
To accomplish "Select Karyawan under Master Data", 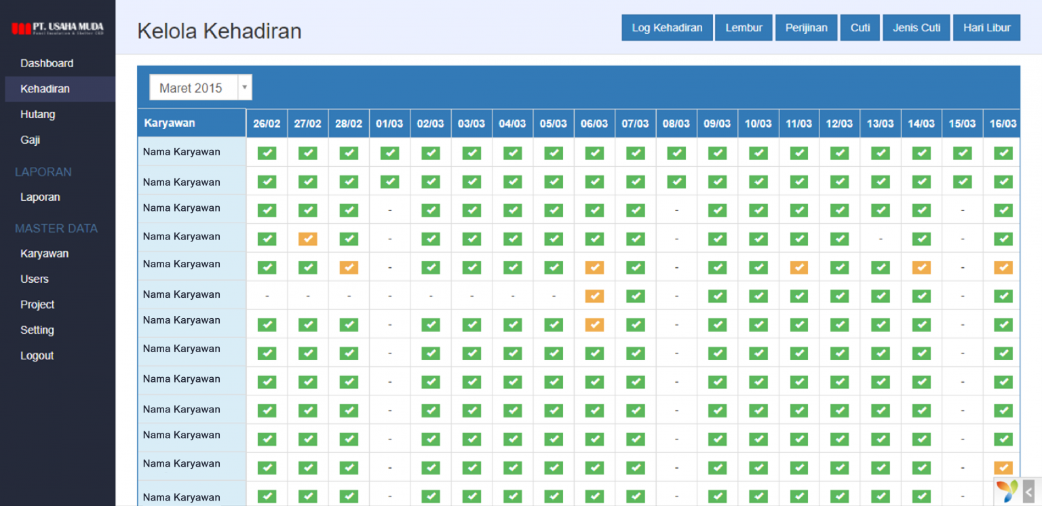I will 44,254.
